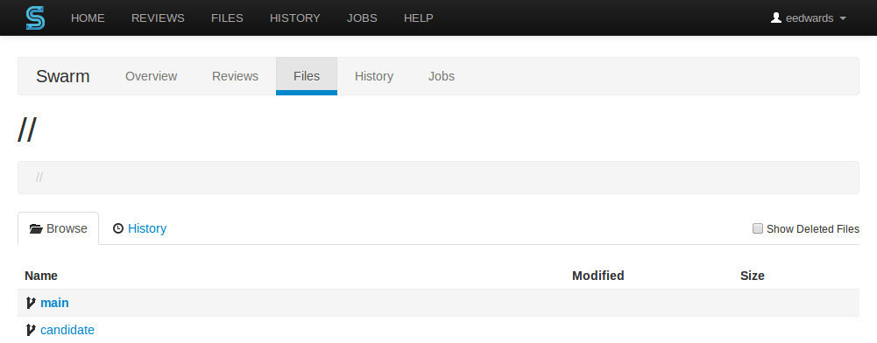877x343 pixels.
Task: Switch to the Overview project tab
Action: click(x=151, y=76)
